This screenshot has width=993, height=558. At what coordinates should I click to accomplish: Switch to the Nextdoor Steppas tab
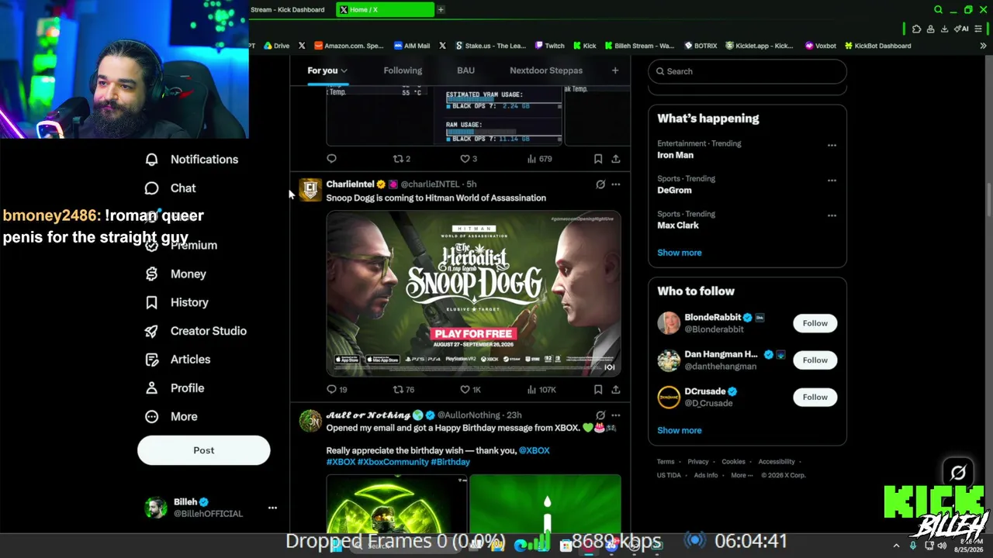click(546, 71)
